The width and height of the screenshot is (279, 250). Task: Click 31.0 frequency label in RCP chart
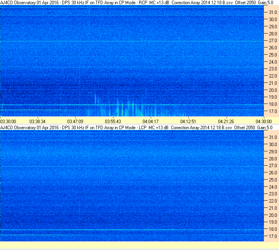click(x=273, y=12)
